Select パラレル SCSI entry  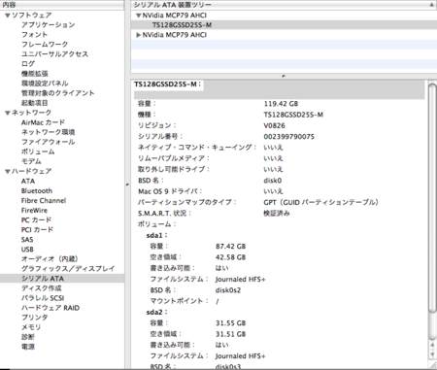[x=43, y=298]
